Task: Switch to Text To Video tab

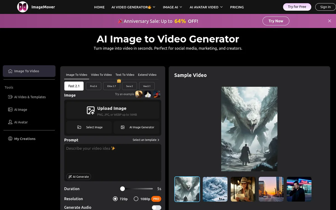Action: [125, 75]
